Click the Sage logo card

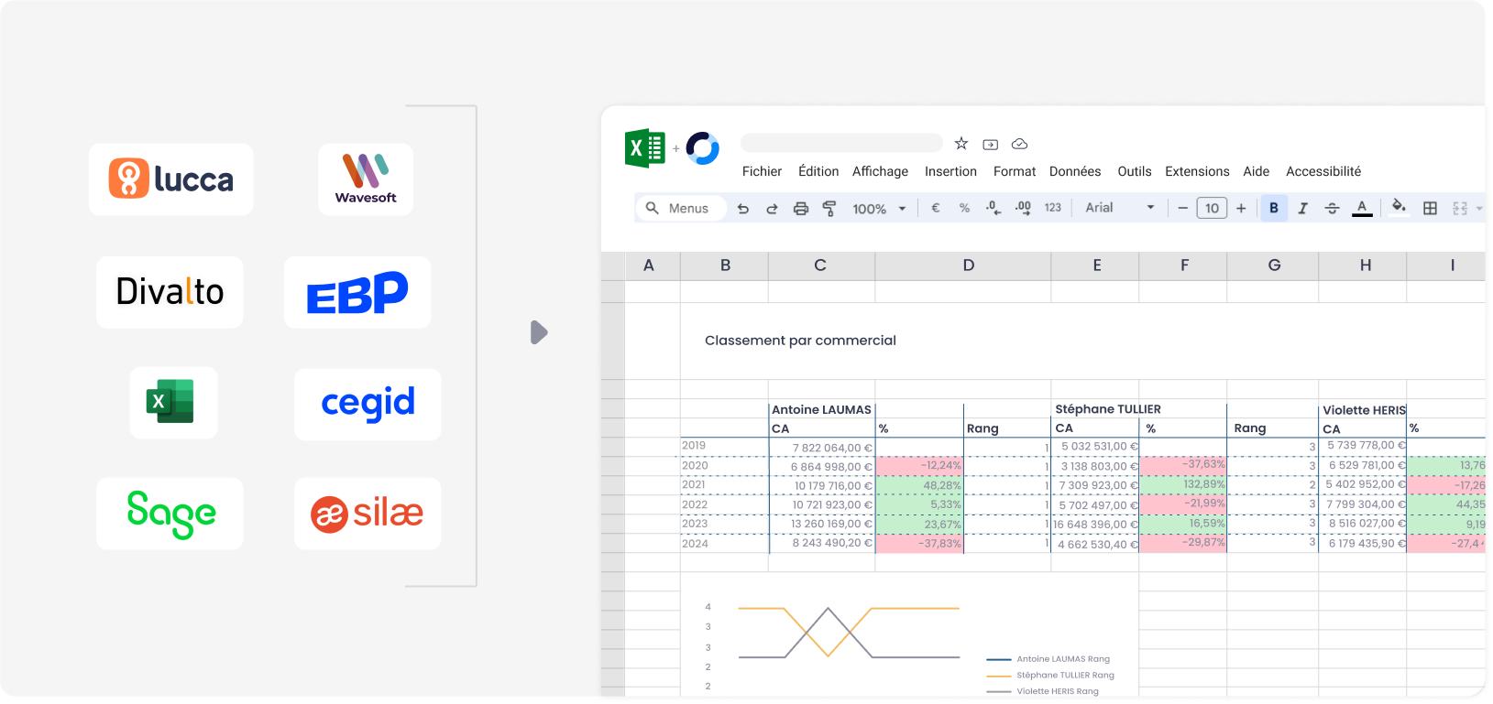pos(170,514)
